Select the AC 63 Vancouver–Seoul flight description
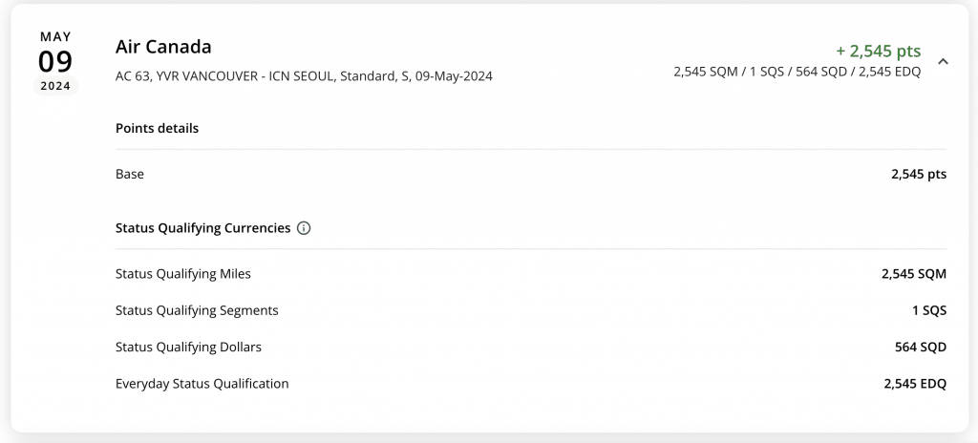 304,75
